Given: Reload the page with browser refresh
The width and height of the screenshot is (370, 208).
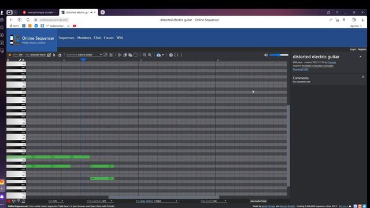Looking at the screenshot, I should pyautogui.click(x=28, y=20).
